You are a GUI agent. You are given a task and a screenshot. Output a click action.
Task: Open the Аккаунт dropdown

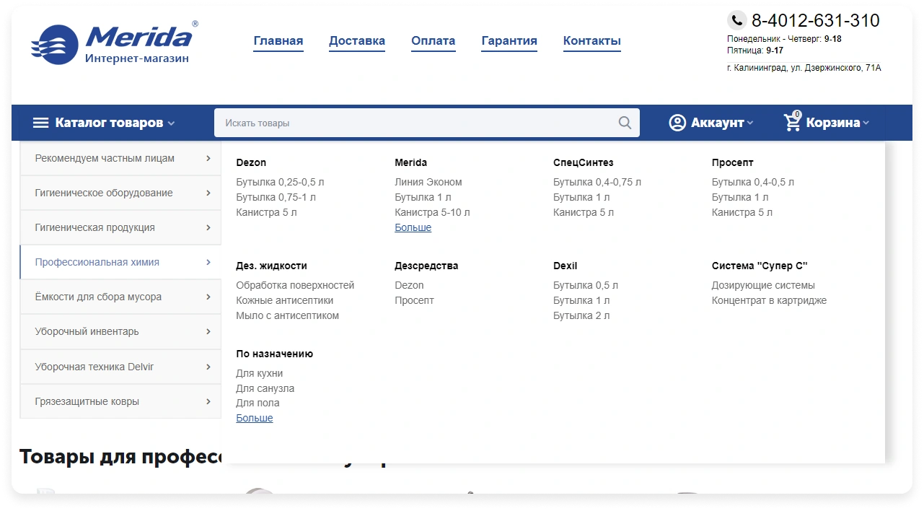711,123
